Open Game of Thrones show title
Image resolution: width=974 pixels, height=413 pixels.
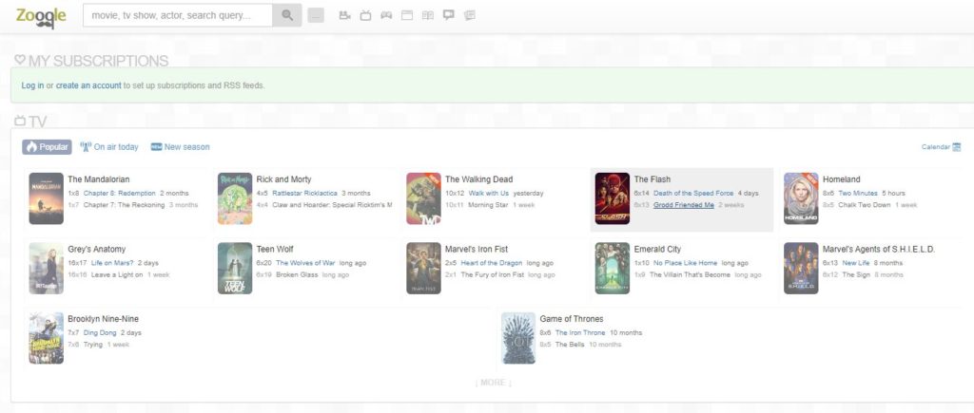point(572,319)
